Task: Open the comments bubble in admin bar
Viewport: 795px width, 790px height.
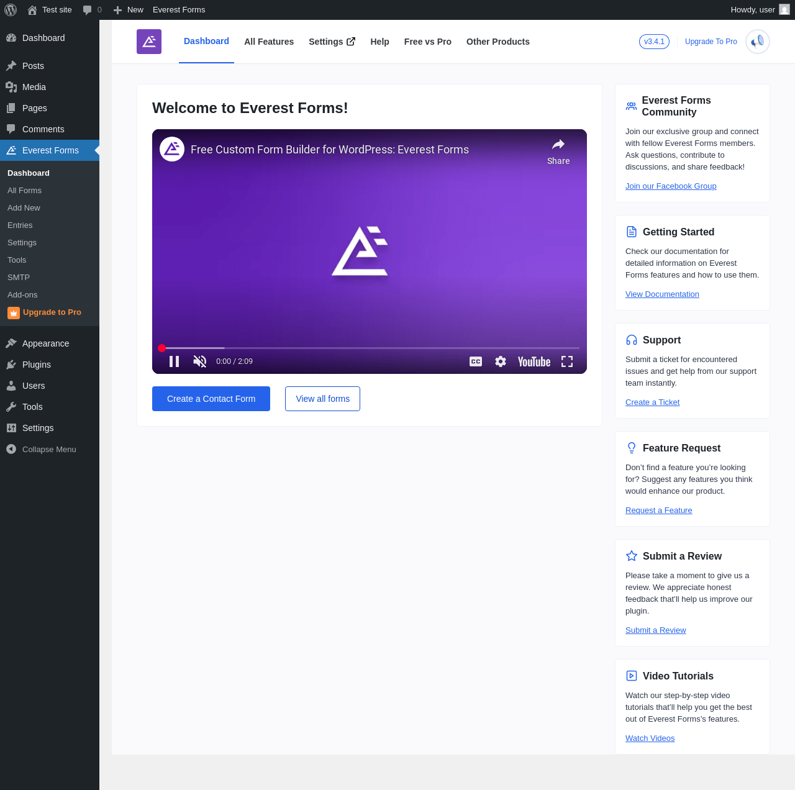Action: tap(88, 10)
